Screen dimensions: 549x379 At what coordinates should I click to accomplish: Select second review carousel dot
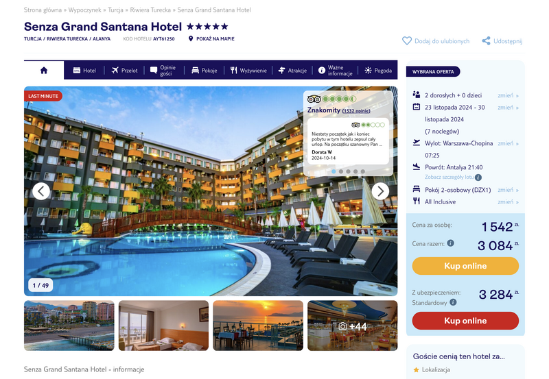pos(341,171)
